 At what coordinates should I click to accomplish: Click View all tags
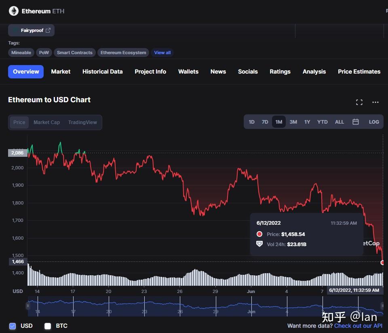(x=162, y=53)
